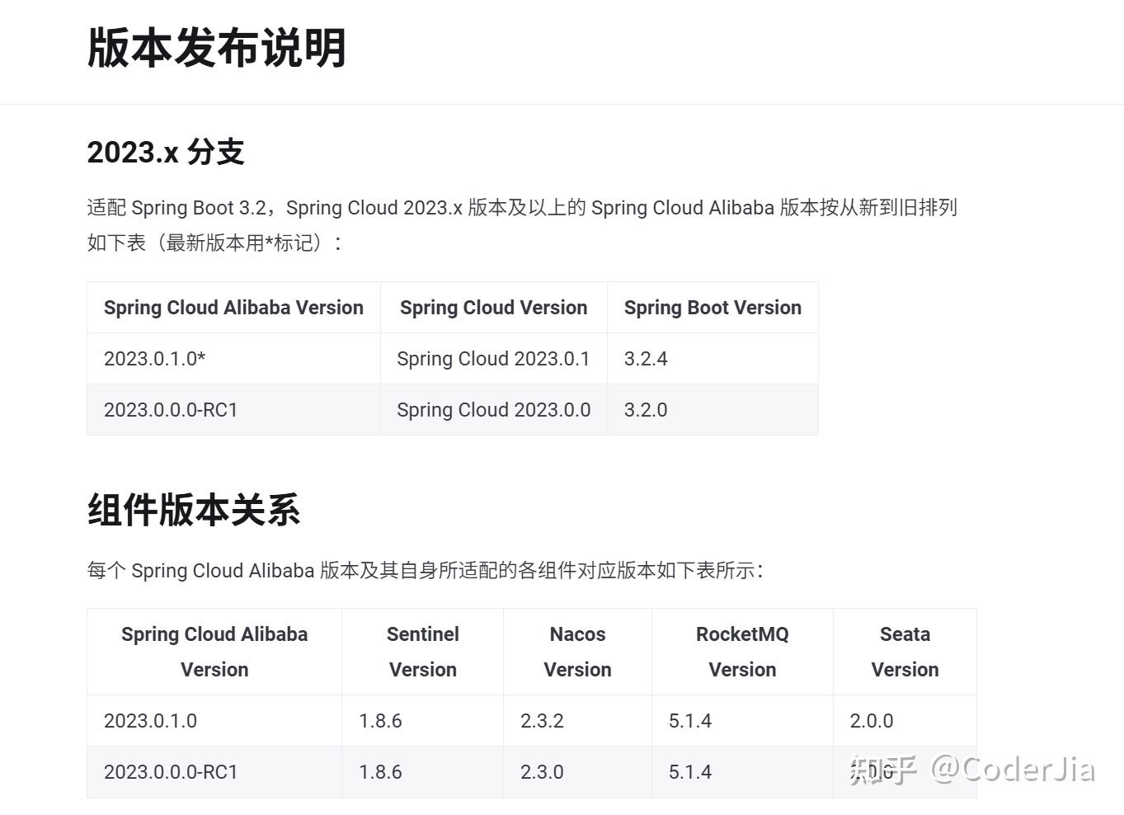Select the Nacos "2.3.2" cell
Screen dimensions: 1124x815
pyautogui.click(x=542, y=721)
